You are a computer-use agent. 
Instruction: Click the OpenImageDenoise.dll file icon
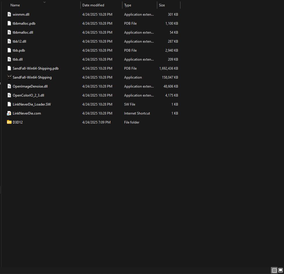pos(9,86)
